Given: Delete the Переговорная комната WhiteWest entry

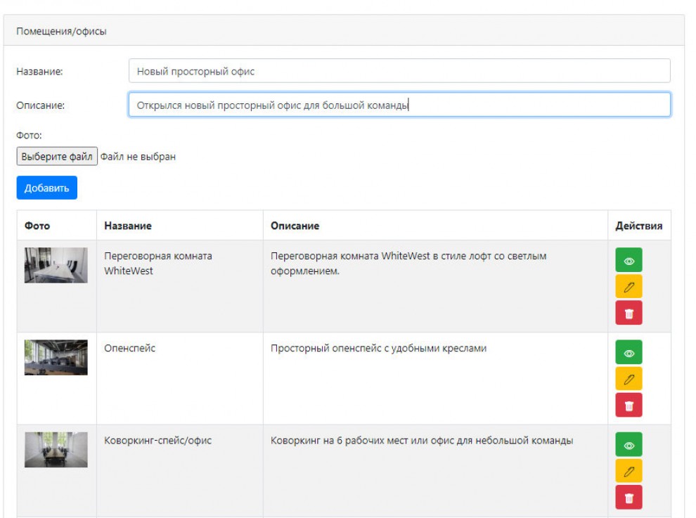Looking at the screenshot, I should [x=629, y=313].
